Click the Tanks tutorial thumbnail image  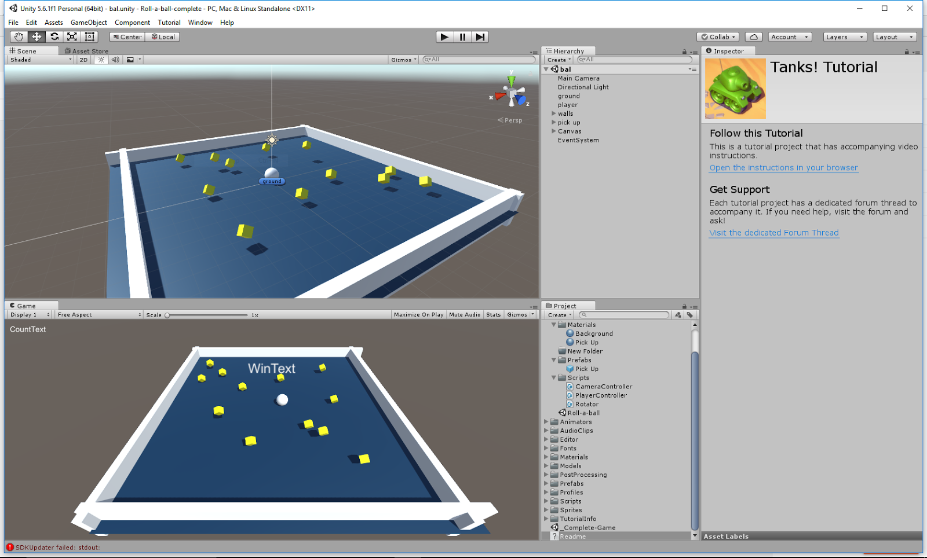(735, 89)
